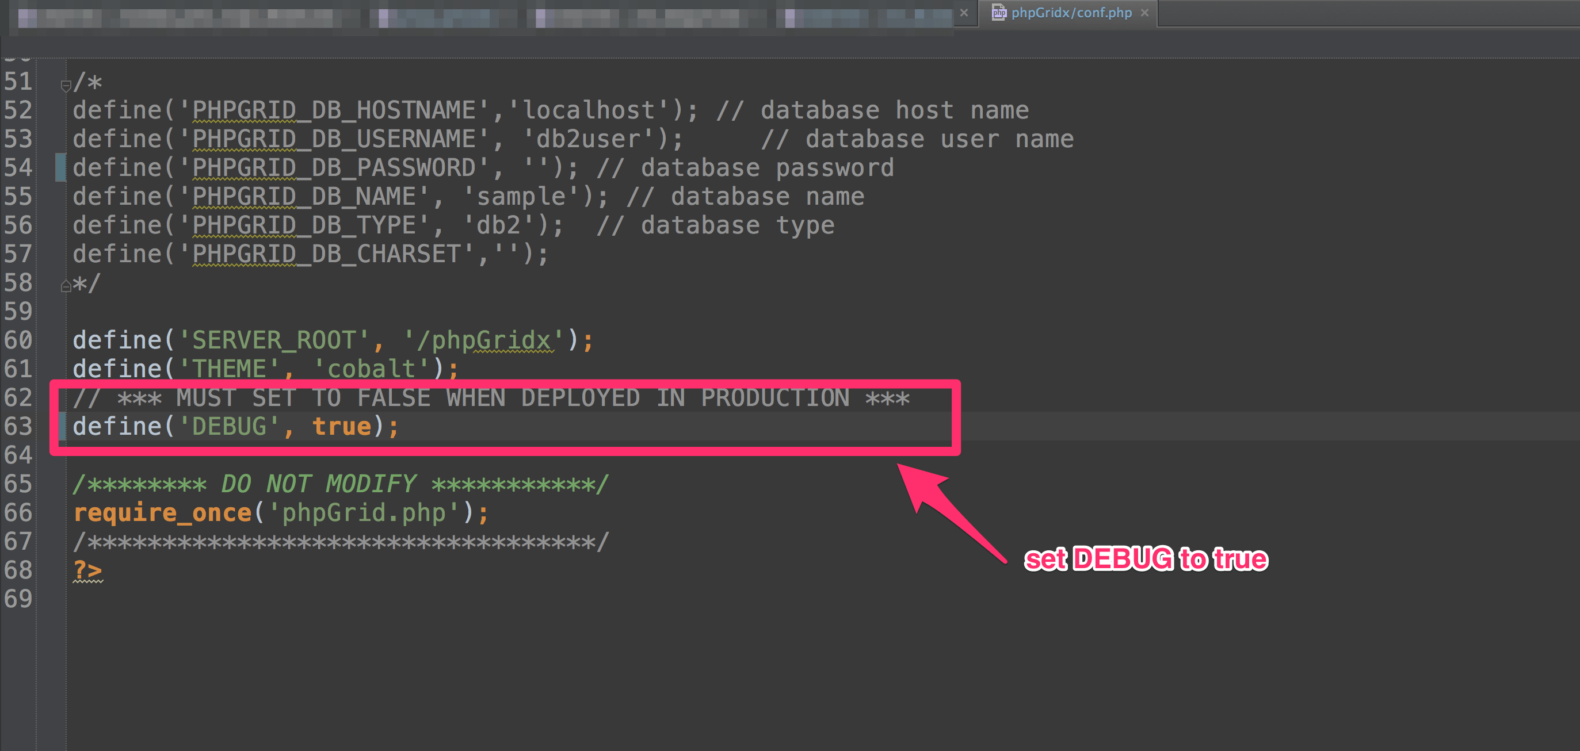Viewport: 1580px width, 751px height.
Task: Click the 'db2' database type value
Action: (499, 225)
